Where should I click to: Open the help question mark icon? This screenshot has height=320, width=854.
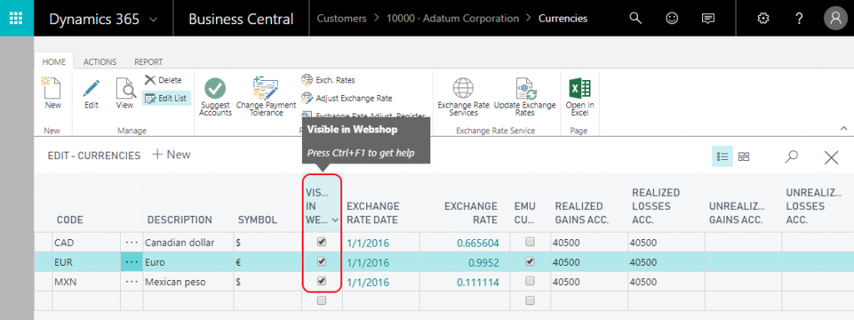pos(799,18)
